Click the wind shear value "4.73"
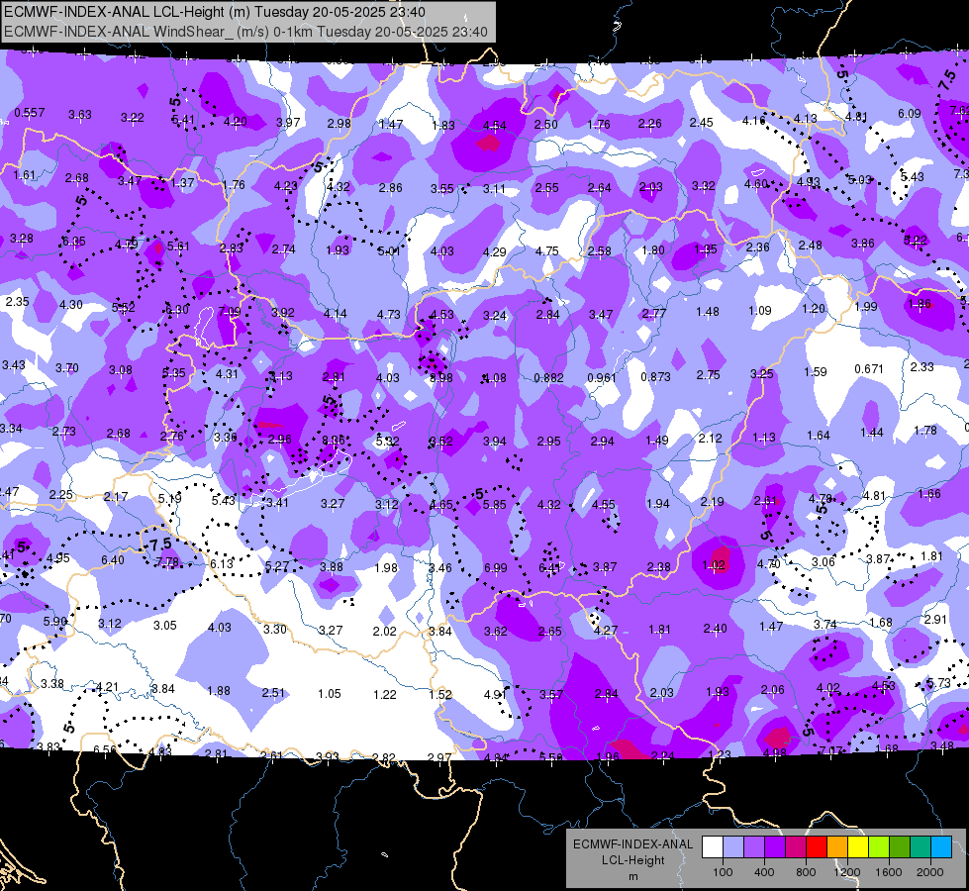 point(389,315)
